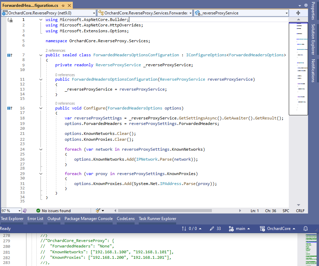Image resolution: width=319 pixels, height=266 pixels.
Task: Open the notifications bell in status bar
Action: [305, 229]
